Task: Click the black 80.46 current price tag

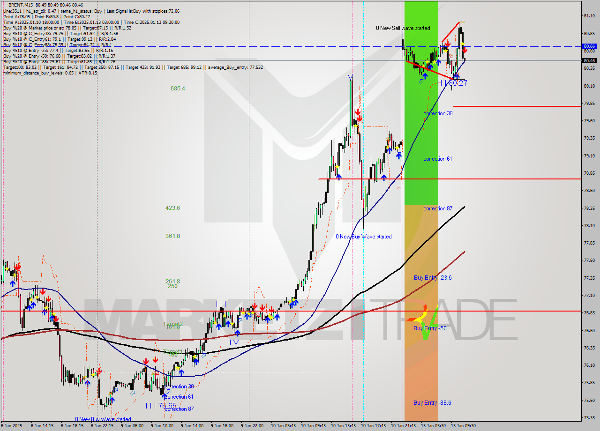Action: tap(589, 60)
